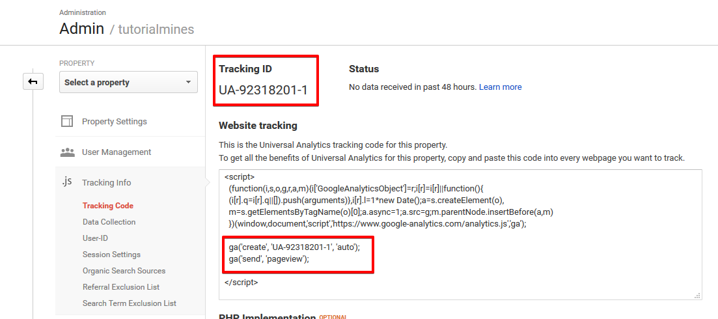718x319 pixels.
Task: Click the Learn more link
Action: coord(500,87)
